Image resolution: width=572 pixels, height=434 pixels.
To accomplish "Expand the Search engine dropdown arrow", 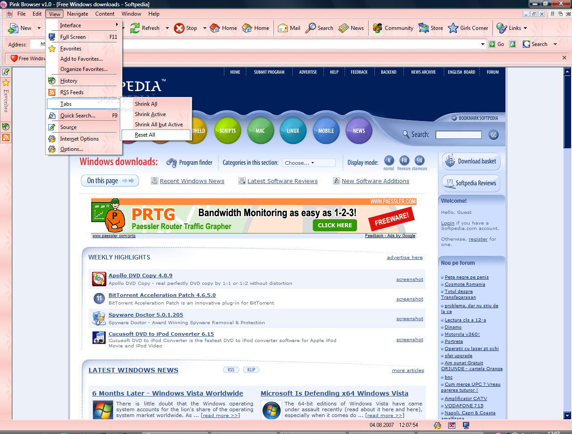I will click(x=555, y=44).
